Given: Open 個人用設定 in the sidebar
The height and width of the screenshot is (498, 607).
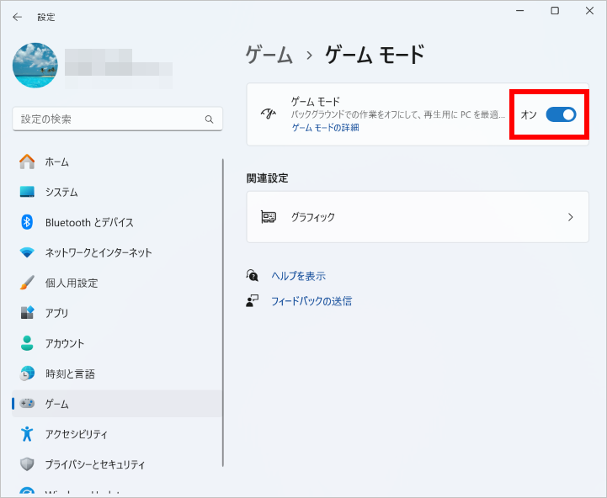Looking at the screenshot, I should pos(117,283).
